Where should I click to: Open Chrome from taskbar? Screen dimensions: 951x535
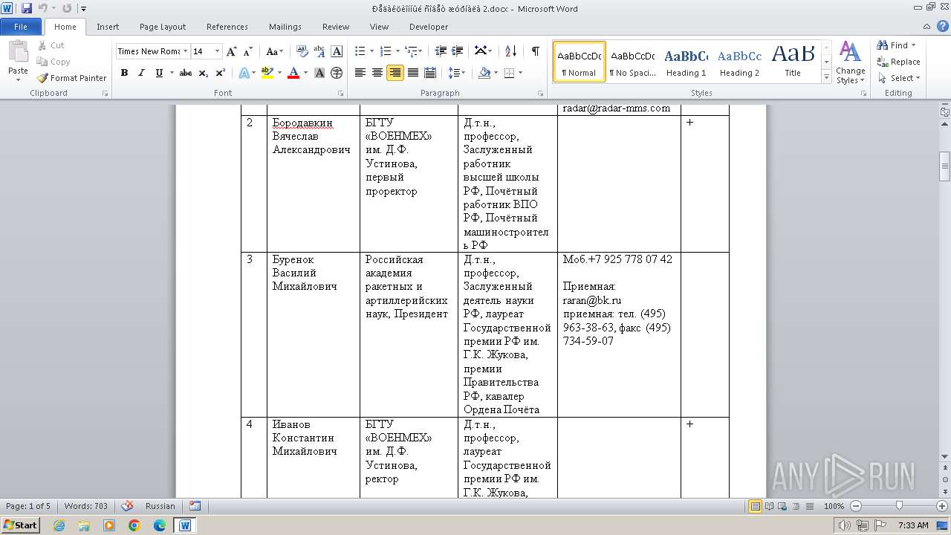click(x=134, y=525)
